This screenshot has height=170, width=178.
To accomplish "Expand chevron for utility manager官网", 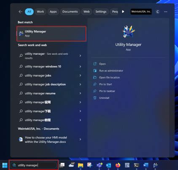I will (80, 102).
